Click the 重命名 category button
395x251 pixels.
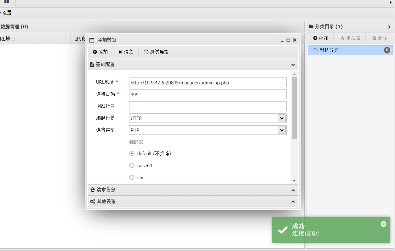click(x=350, y=38)
